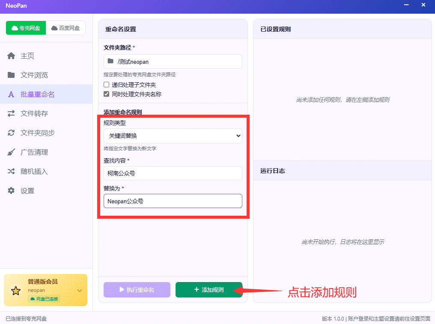Screen dimensions: 435x324
Task: Click the gear icon beside 设置
Action: (x=11, y=190)
